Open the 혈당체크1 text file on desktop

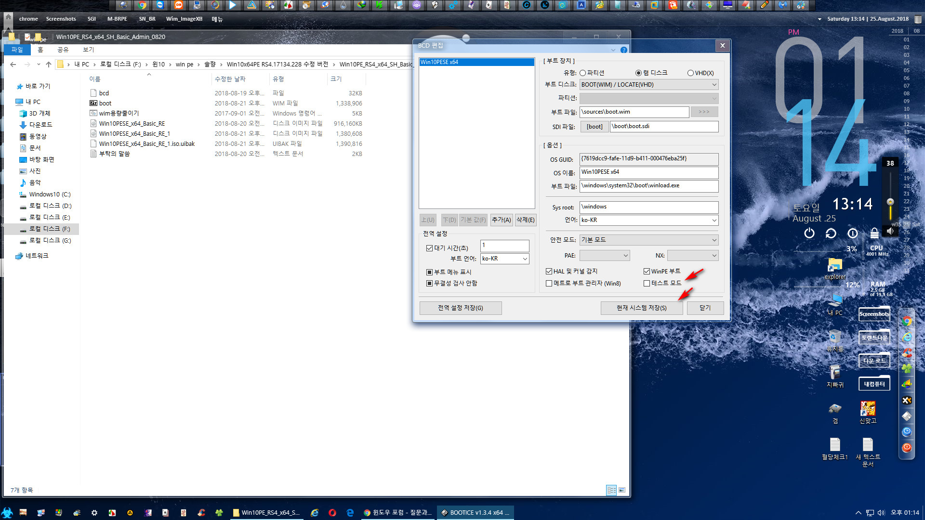point(835,449)
